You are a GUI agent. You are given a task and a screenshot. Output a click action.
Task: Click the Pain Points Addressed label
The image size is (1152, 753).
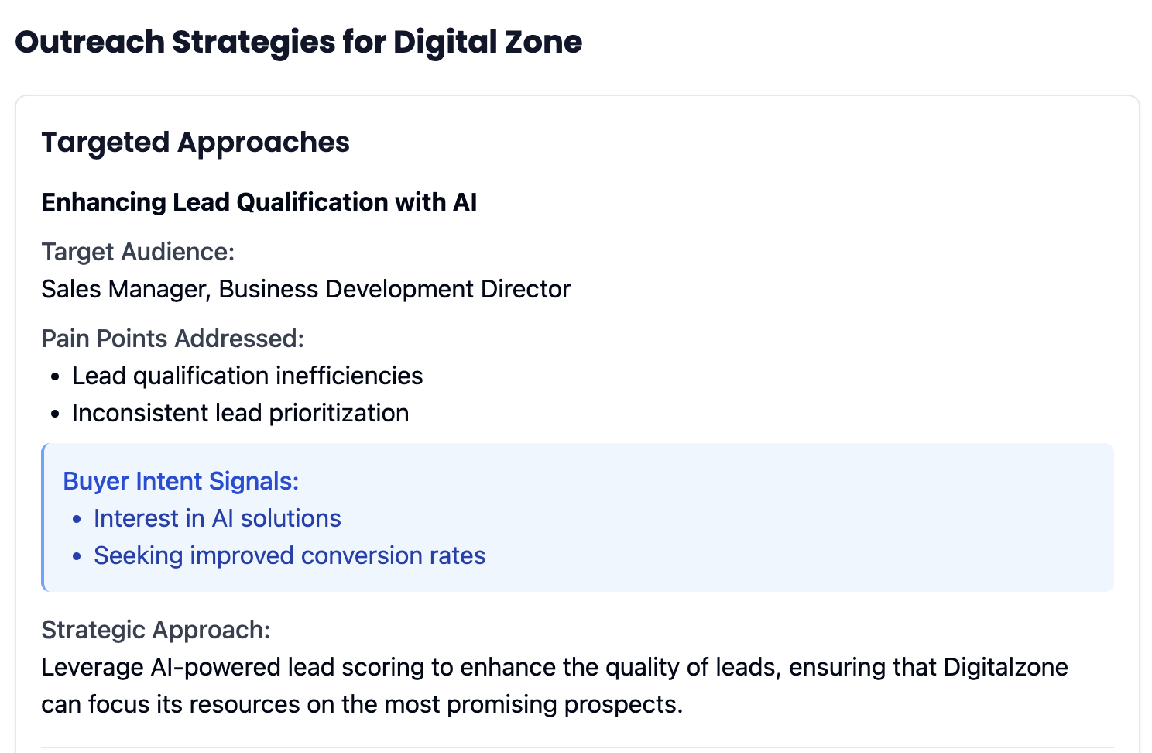173,339
